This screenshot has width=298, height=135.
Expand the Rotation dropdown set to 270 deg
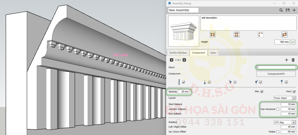(x=285, y=122)
